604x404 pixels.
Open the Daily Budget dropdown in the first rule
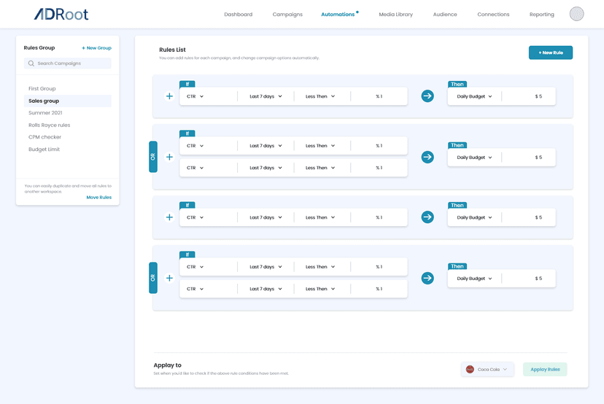coord(474,96)
